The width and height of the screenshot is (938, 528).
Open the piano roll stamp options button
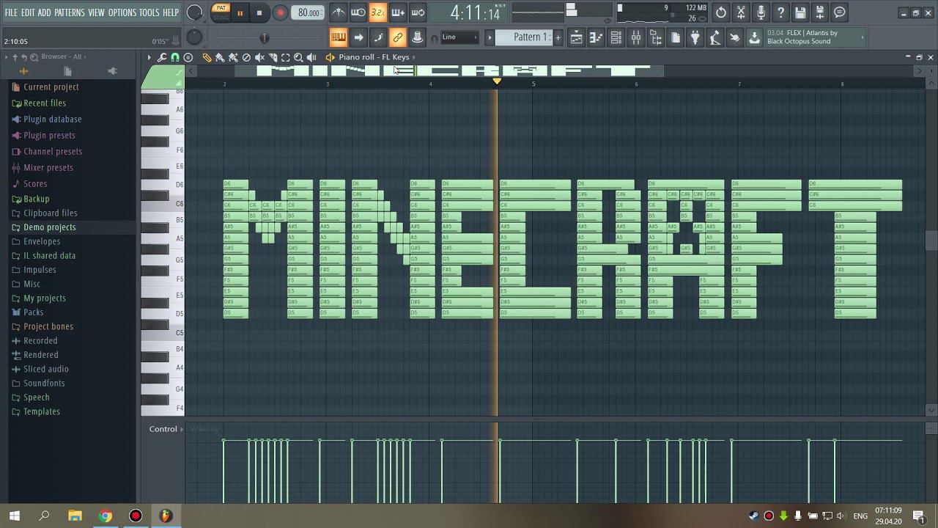pos(188,57)
